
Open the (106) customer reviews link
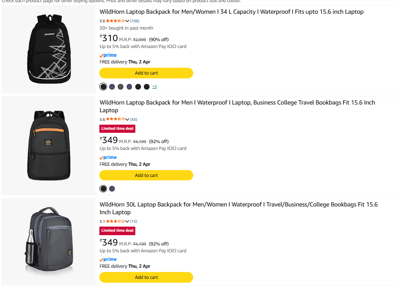click(135, 21)
